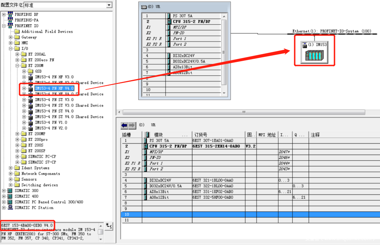Select the SIMATIC PC Station catalog icon
Viewport: 380px width, 245px height.
pyautogui.click(x=10, y=208)
